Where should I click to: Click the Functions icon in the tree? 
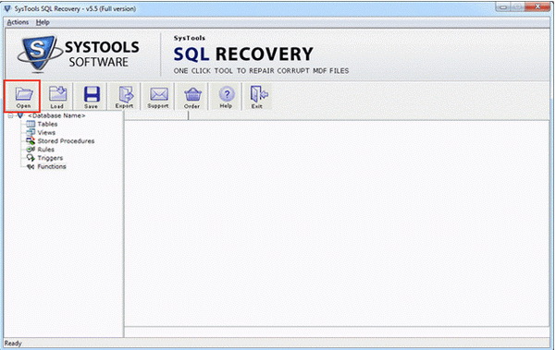(x=31, y=166)
